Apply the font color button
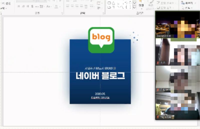 pos(56,6)
